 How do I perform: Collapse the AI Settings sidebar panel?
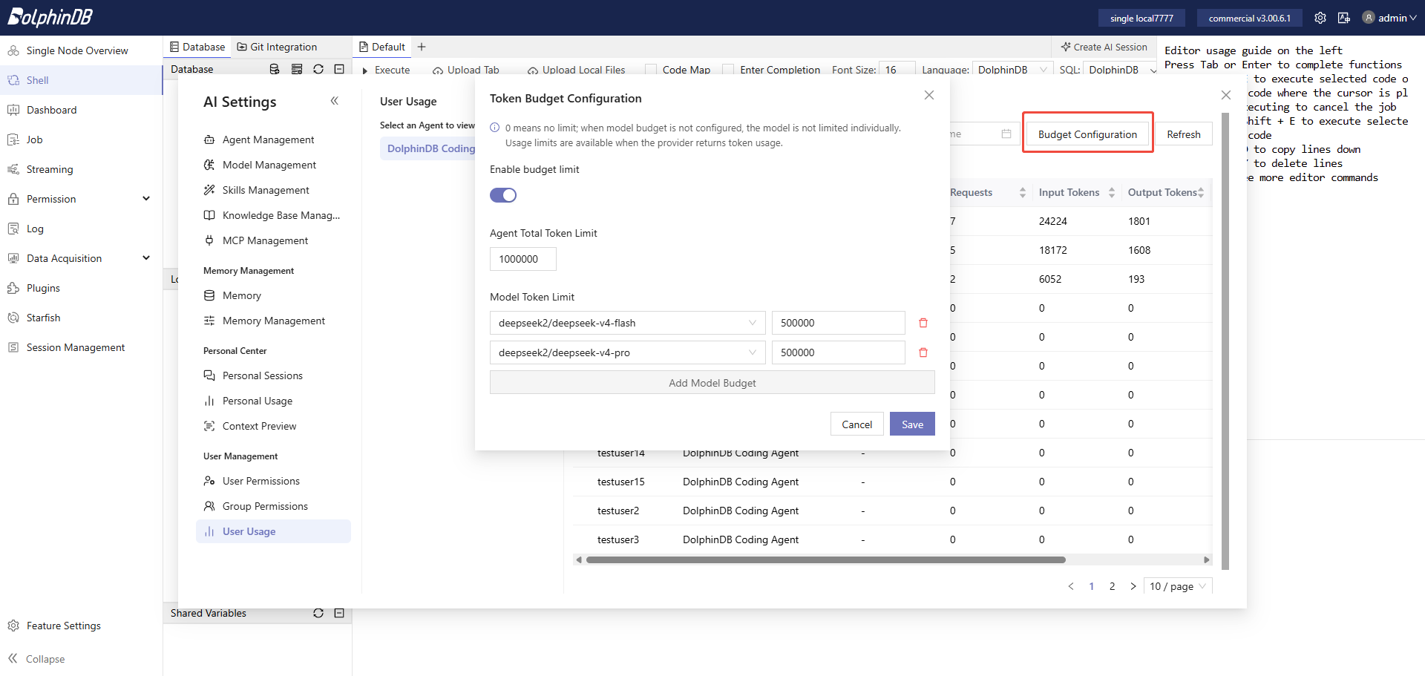(335, 101)
